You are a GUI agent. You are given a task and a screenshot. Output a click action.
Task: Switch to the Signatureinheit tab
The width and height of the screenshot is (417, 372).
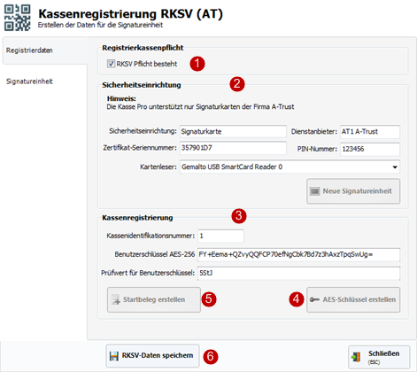(x=29, y=81)
